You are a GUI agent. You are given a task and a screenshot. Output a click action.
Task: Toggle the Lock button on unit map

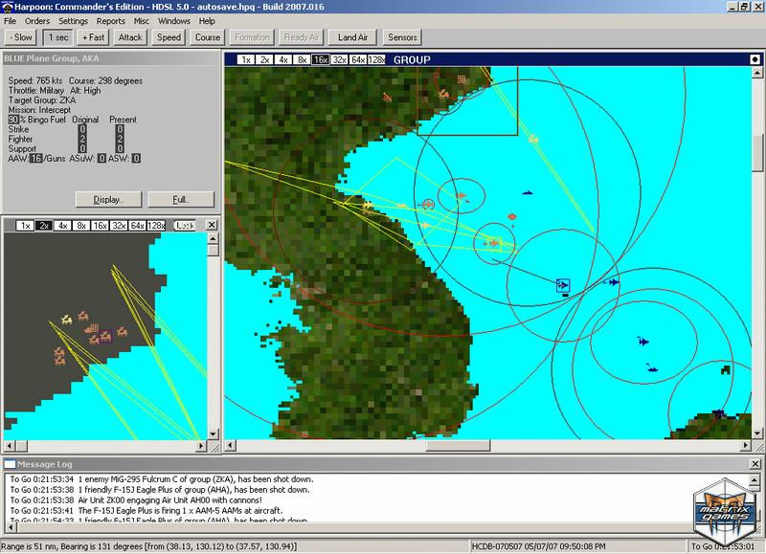[x=185, y=226]
